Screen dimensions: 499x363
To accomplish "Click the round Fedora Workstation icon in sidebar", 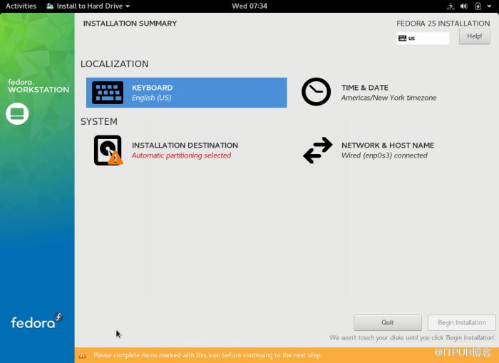I will [17, 113].
